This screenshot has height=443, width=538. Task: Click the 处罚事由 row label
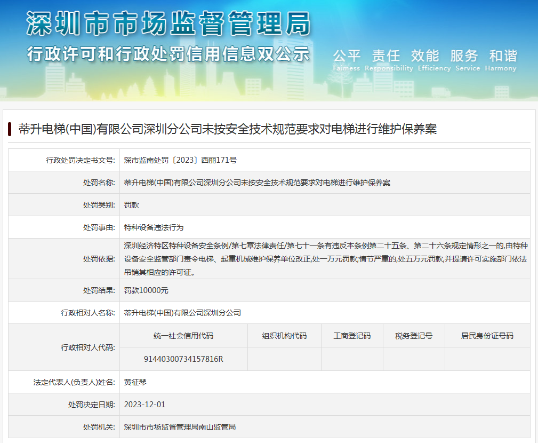99,227
